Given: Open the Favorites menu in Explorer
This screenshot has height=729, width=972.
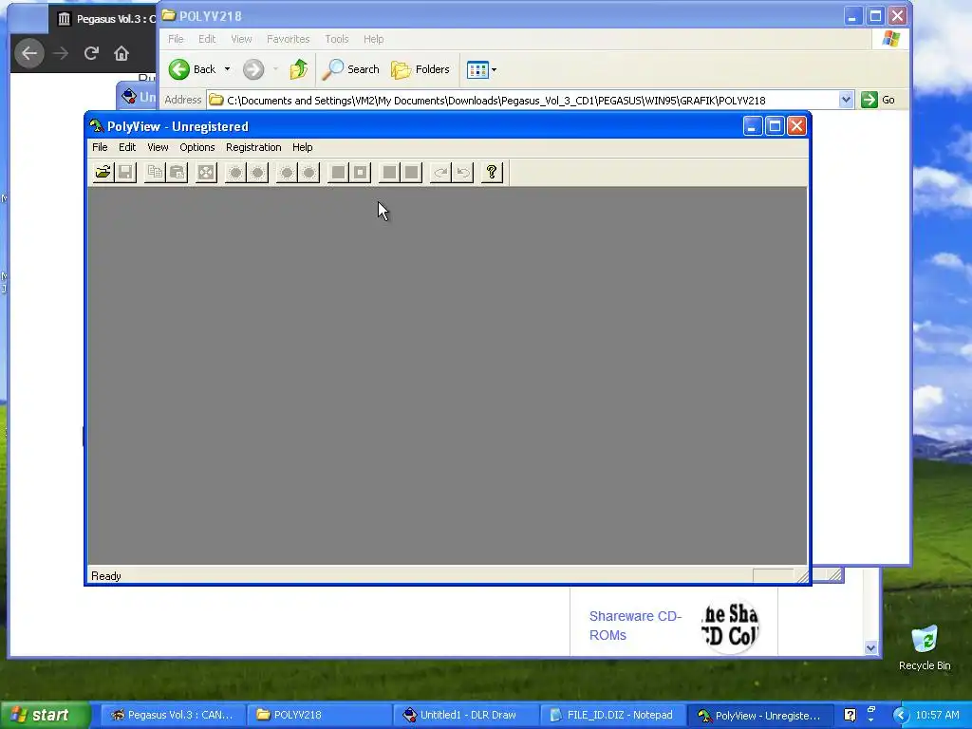Looking at the screenshot, I should (289, 39).
